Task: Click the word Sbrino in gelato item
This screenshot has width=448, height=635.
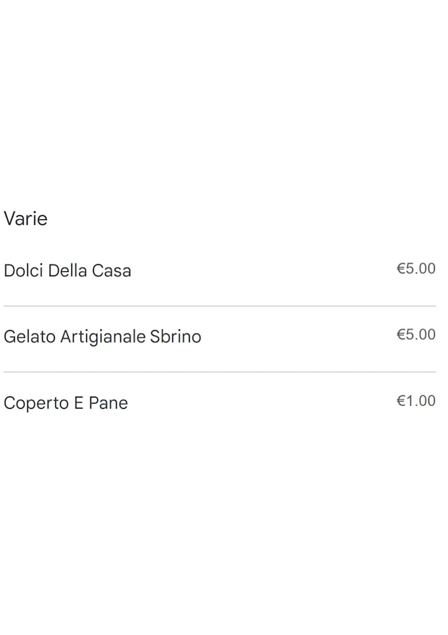Action: pyautogui.click(x=176, y=336)
